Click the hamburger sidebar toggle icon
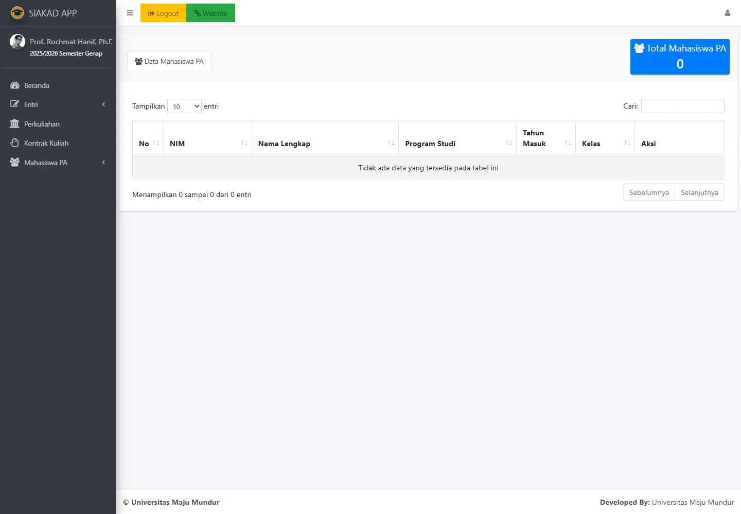Image resolution: width=741 pixels, height=514 pixels. (x=130, y=13)
